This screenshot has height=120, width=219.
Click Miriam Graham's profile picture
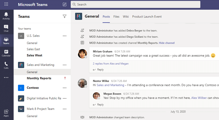(x=82, y=54)
